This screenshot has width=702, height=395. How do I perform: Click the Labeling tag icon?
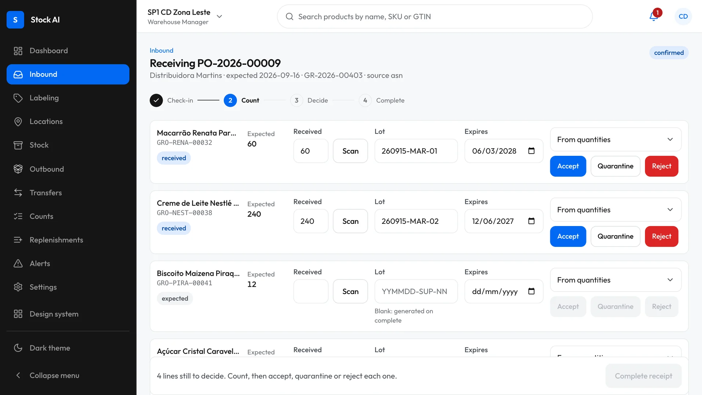[x=18, y=98]
